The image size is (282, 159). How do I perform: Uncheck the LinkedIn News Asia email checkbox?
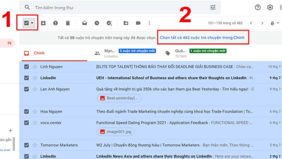26,156
